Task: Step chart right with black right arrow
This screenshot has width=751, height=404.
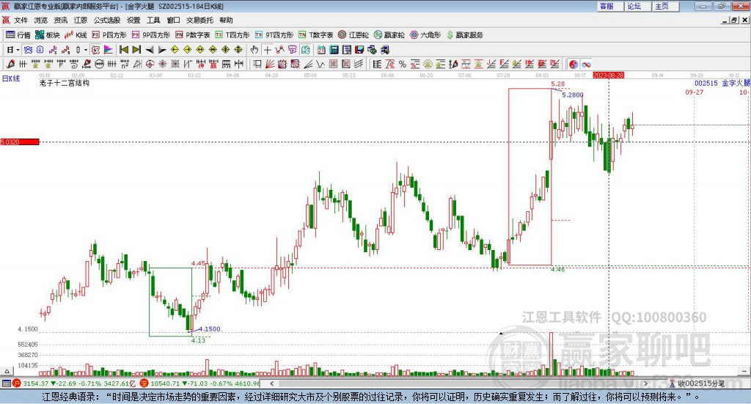Action: click(x=162, y=50)
